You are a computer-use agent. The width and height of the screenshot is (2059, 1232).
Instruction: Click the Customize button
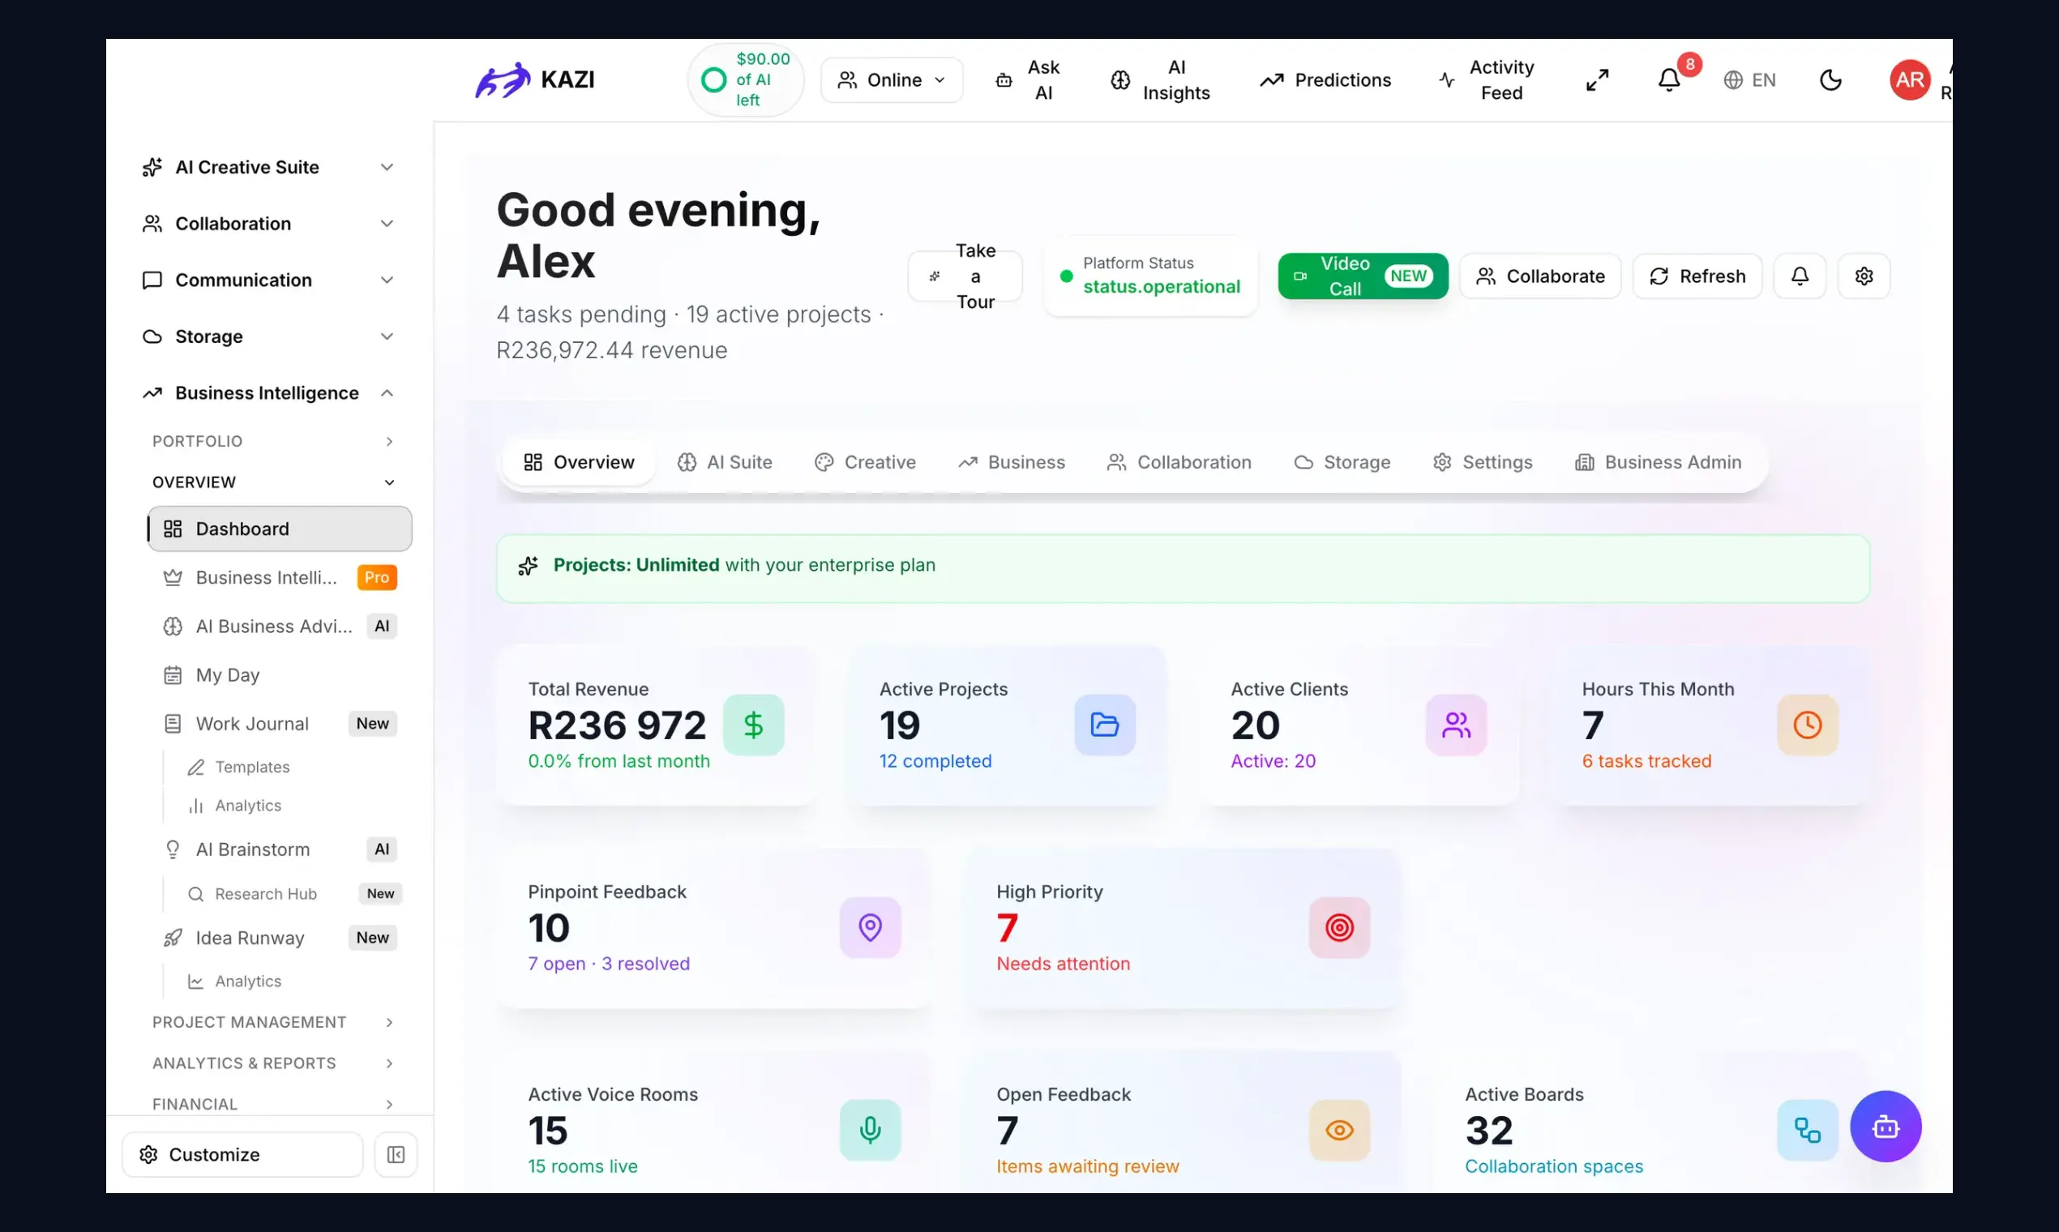tap(242, 1154)
